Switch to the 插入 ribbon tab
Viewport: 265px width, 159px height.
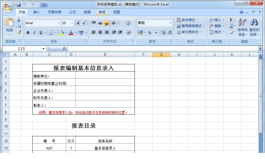37,12
